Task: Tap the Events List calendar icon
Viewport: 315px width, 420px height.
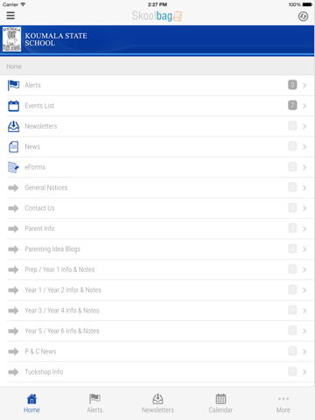Action: pyautogui.click(x=13, y=106)
